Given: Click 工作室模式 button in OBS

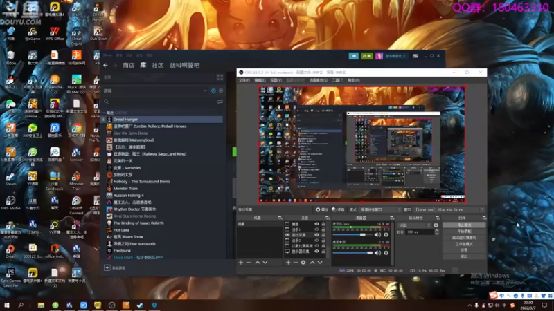Looking at the screenshot, I should click(x=464, y=244).
